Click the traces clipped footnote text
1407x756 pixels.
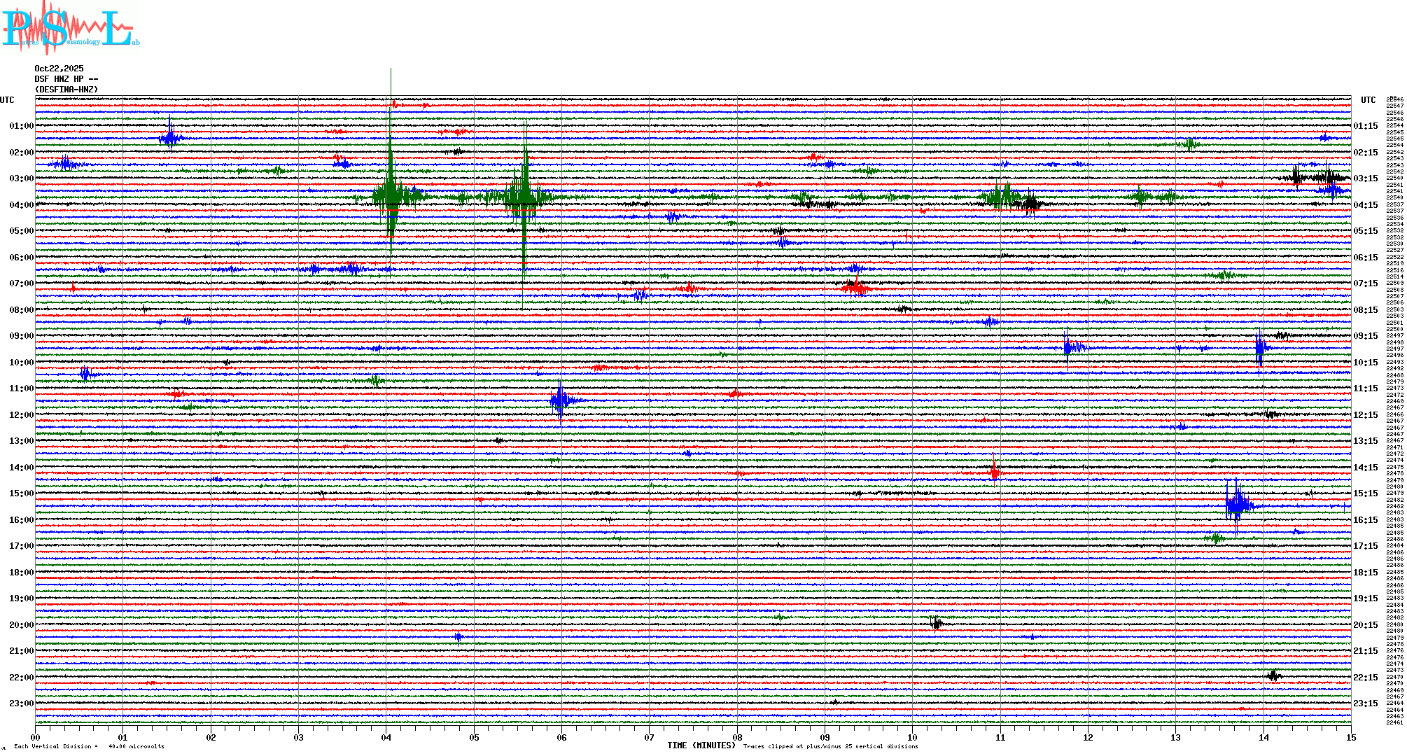(x=830, y=746)
